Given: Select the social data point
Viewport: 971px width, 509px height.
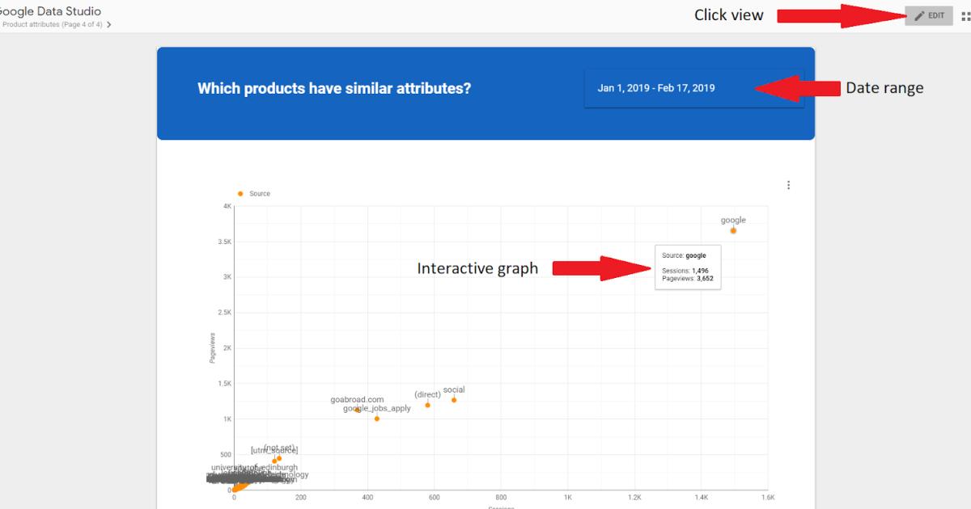Looking at the screenshot, I should [x=454, y=400].
